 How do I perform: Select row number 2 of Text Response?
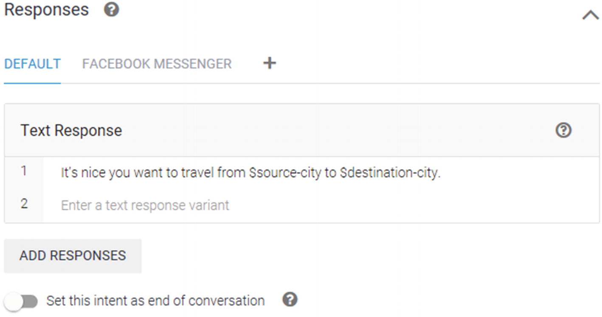tap(24, 204)
